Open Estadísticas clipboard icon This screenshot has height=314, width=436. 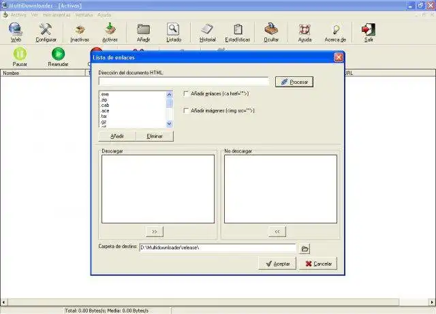pos(238,32)
